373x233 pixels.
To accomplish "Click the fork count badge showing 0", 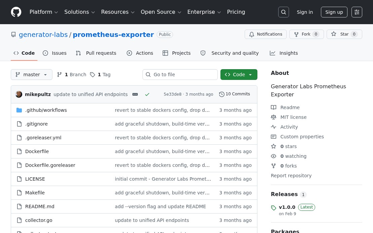I will click(316, 34).
